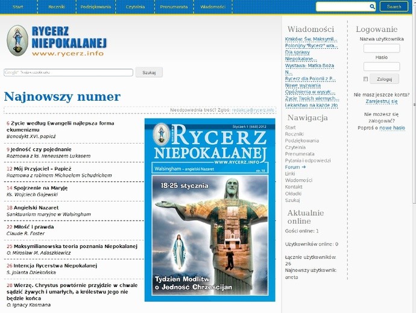Click Okładki in Nawigacja sidebar
Viewport: 416px width, 313px height.
click(x=293, y=194)
